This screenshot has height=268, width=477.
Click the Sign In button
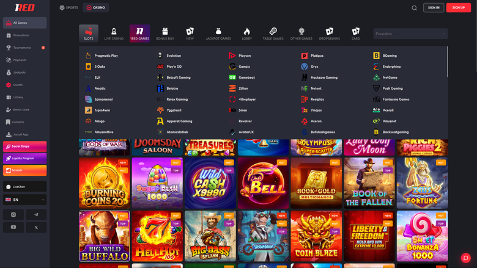[434, 7]
